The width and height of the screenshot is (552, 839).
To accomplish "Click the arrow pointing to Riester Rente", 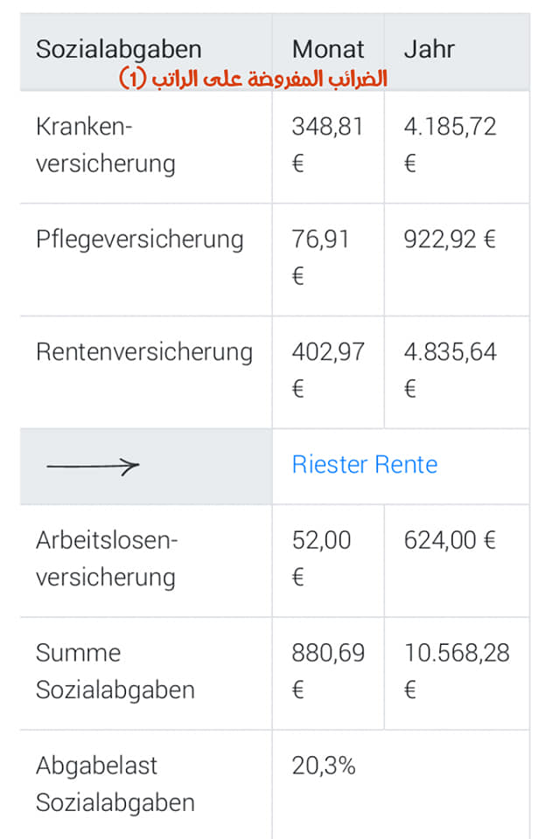I will point(93,467).
